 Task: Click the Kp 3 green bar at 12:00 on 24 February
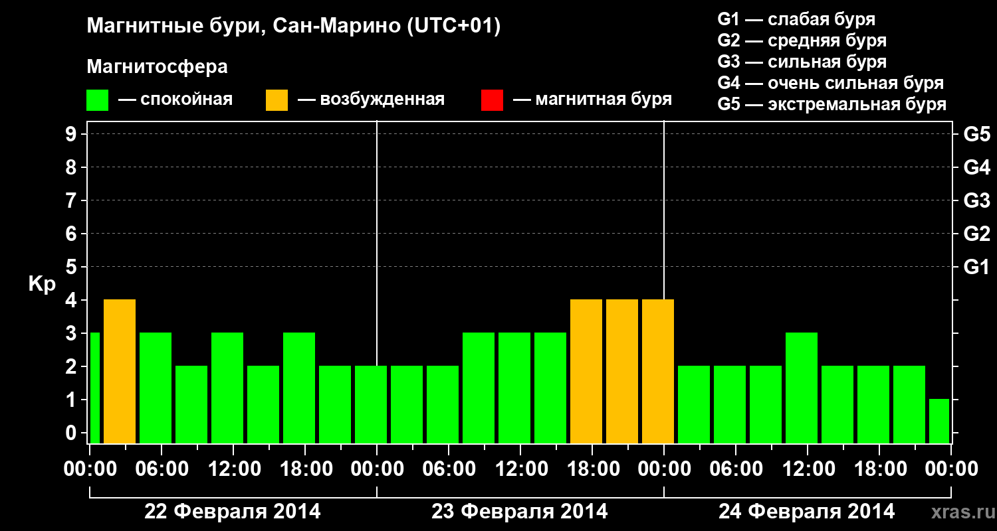point(802,388)
